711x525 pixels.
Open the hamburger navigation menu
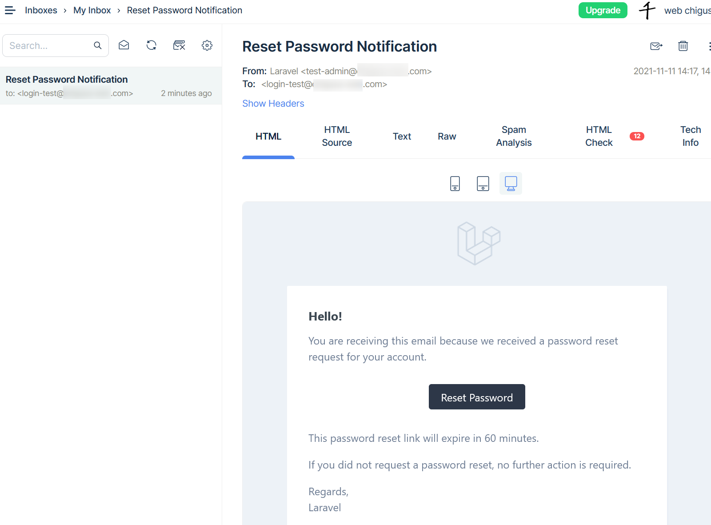(10, 10)
